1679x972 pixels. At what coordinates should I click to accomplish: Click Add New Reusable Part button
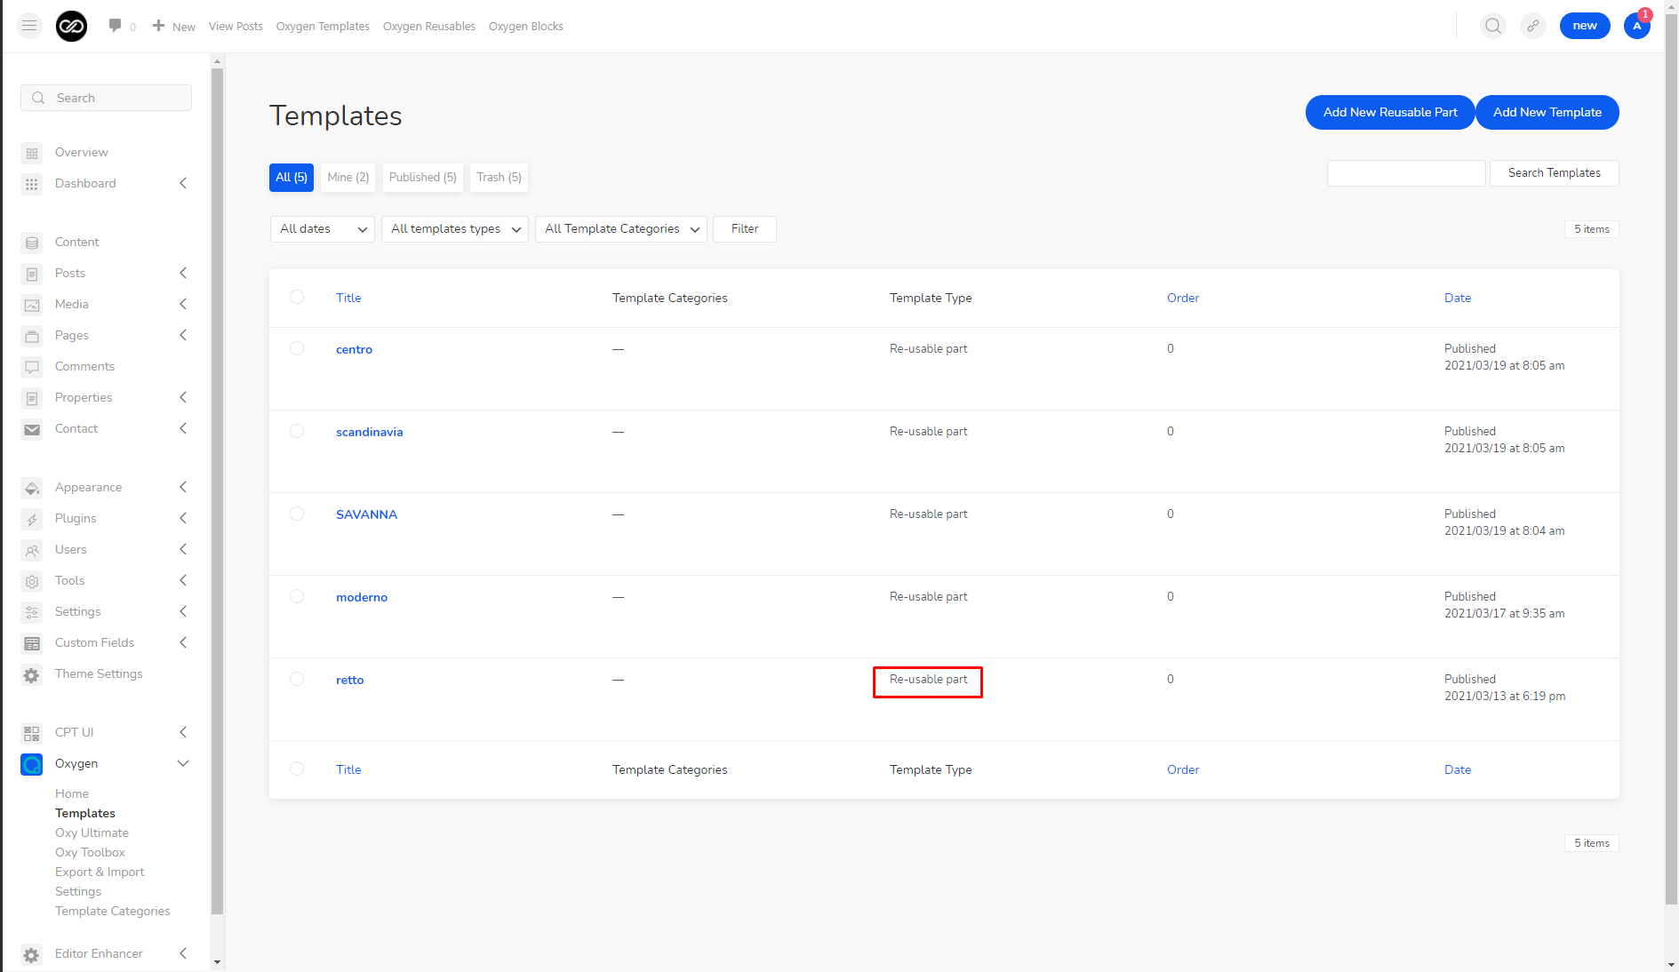click(1390, 113)
